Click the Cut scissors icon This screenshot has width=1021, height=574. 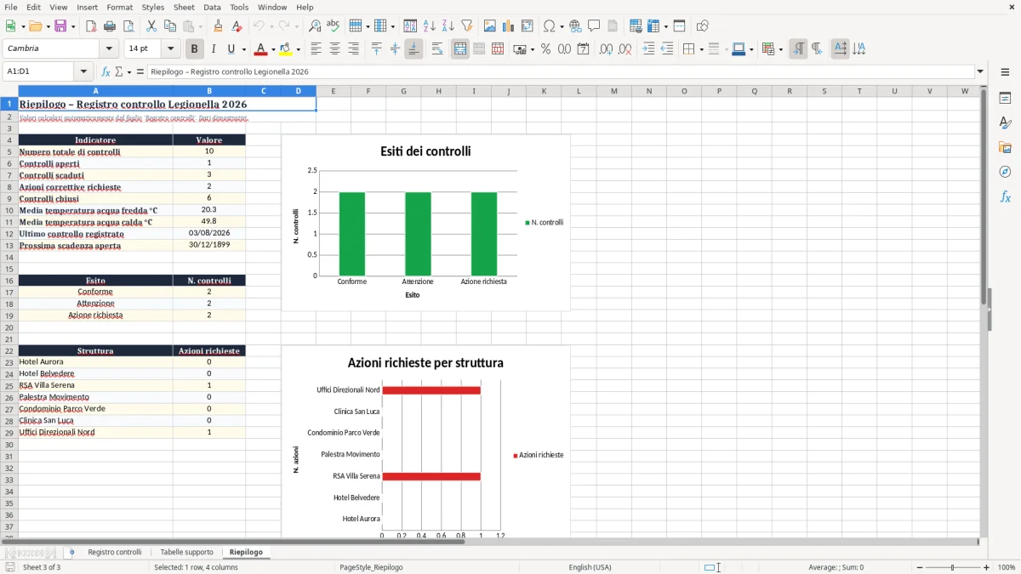tap(151, 26)
